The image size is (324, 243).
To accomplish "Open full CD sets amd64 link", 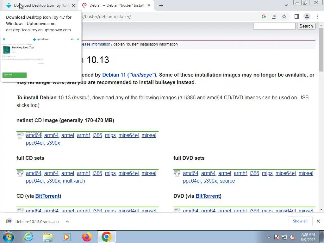I will (34, 173).
